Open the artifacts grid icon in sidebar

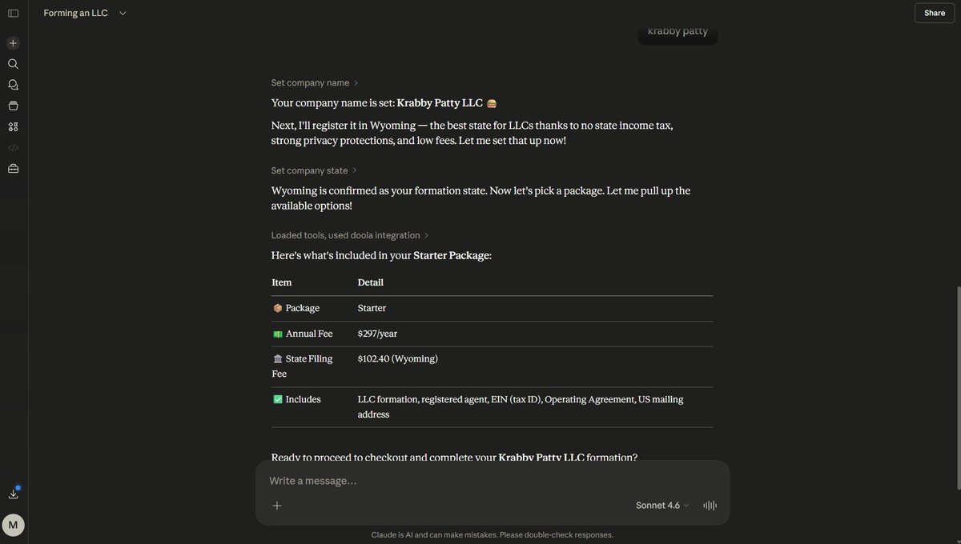[x=13, y=126]
